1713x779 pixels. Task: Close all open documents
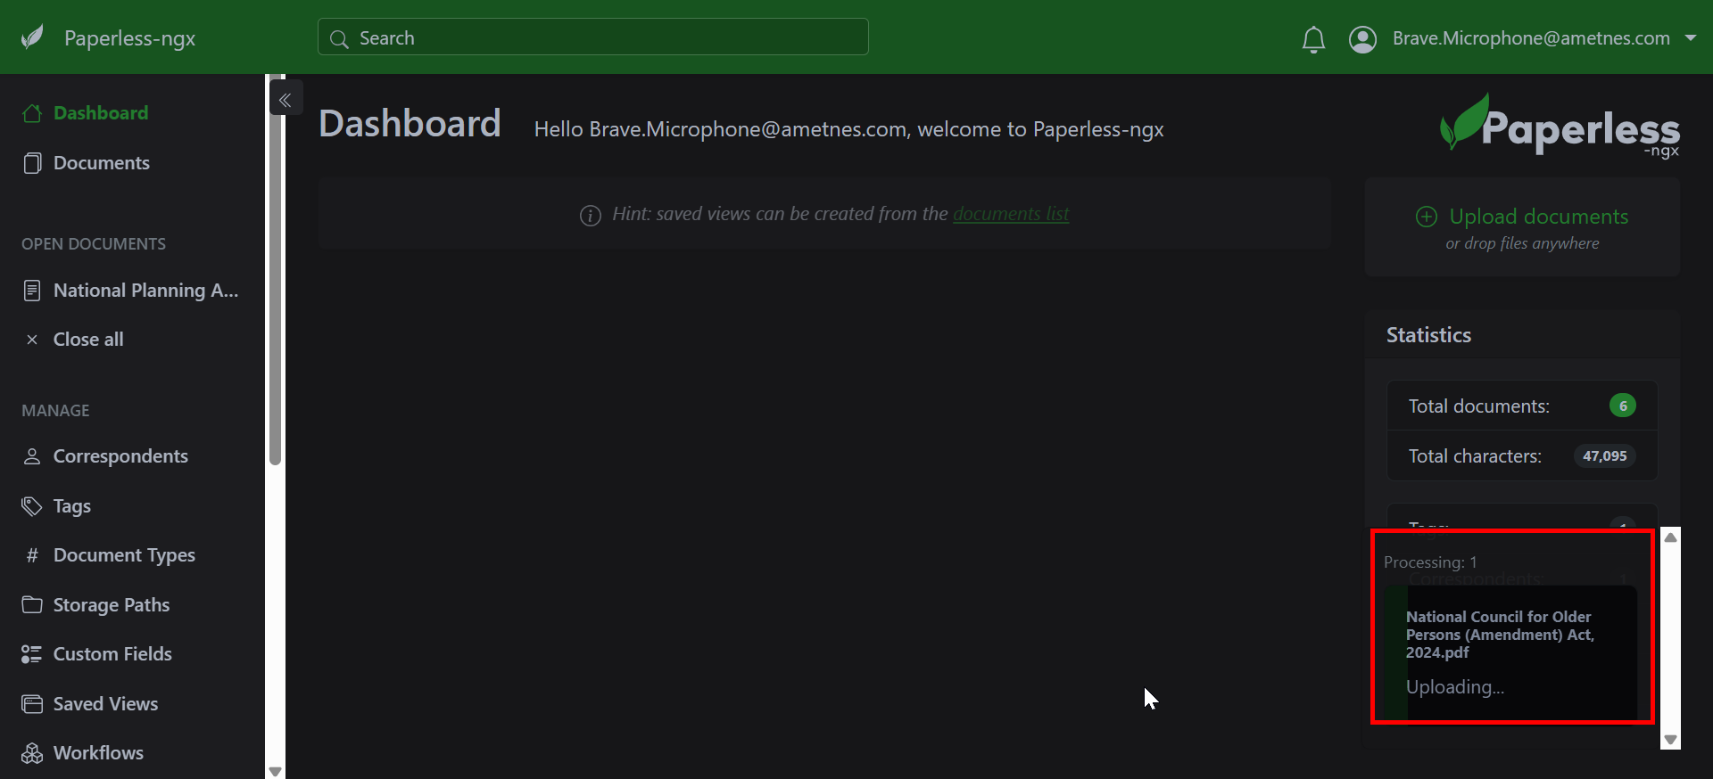[x=87, y=340]
